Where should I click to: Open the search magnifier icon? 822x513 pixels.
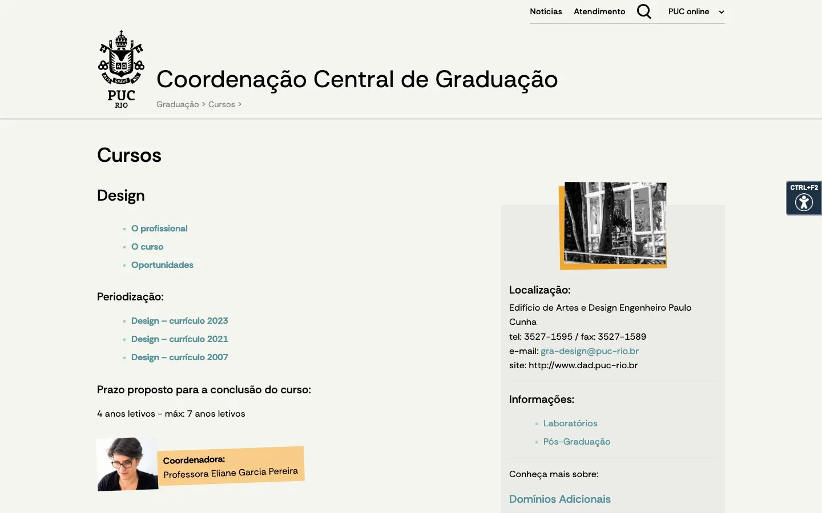pos(644,11)
